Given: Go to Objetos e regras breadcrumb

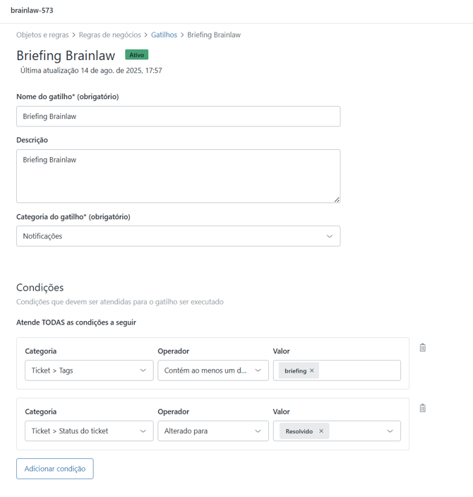Looking at the screenshot, I should pos(42,35).
